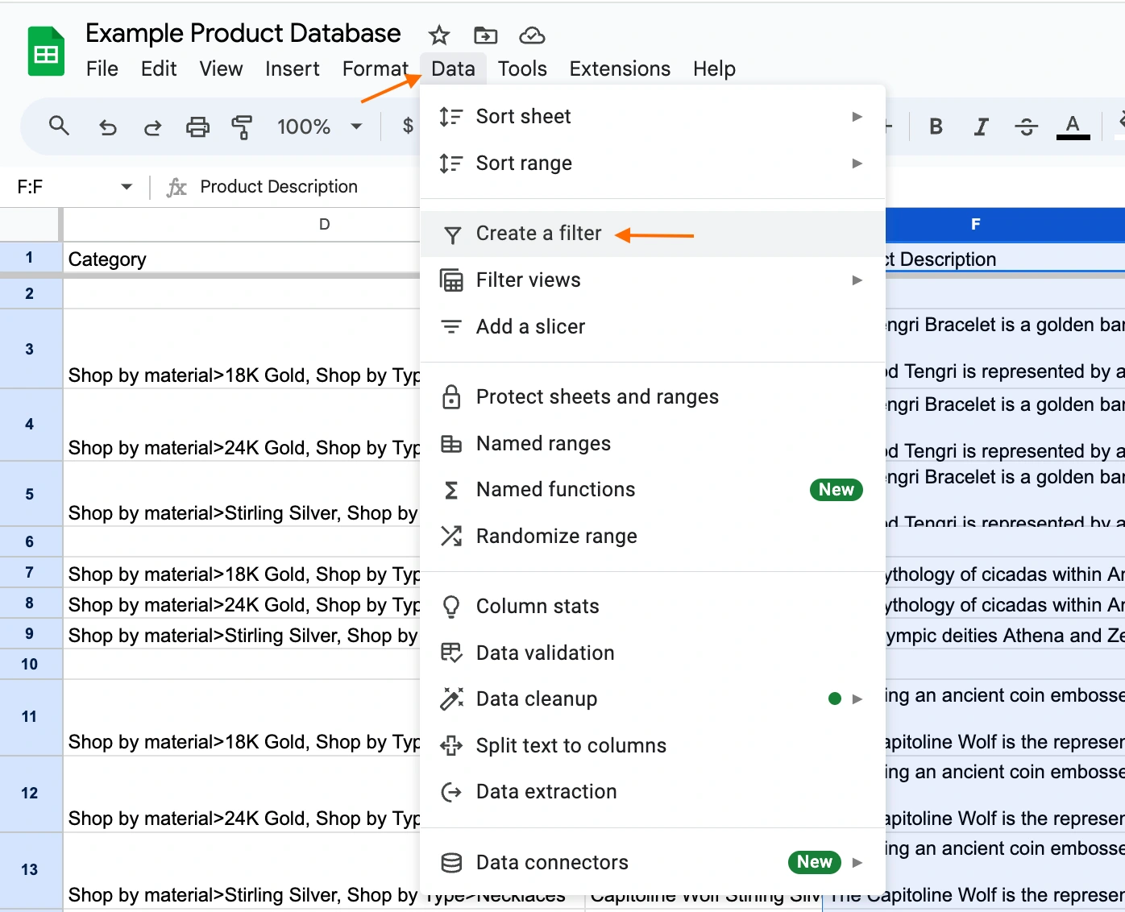Open the Extensions menu
1125x912 pixels.
tap(620, 69)
